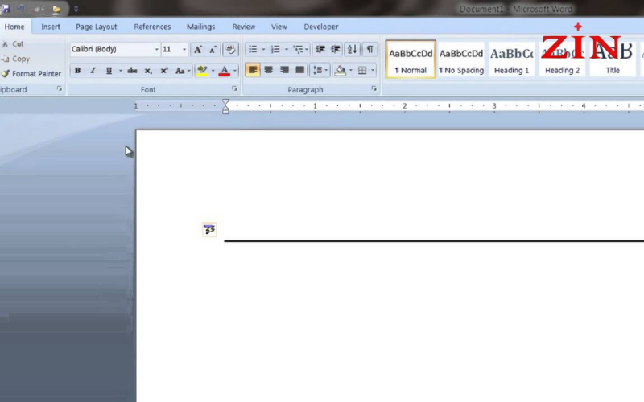
Task: Click the Open folder icon in quick access toolbar
Action: coord(56,9)
